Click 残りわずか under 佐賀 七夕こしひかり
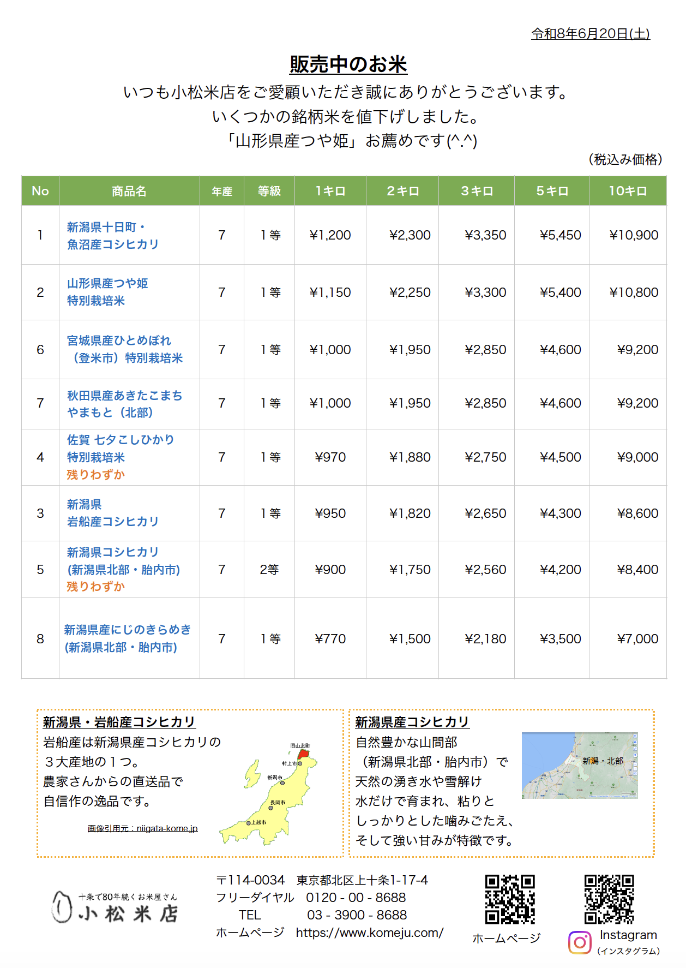This screenshot has height=968, width=686. pos(96,475)
